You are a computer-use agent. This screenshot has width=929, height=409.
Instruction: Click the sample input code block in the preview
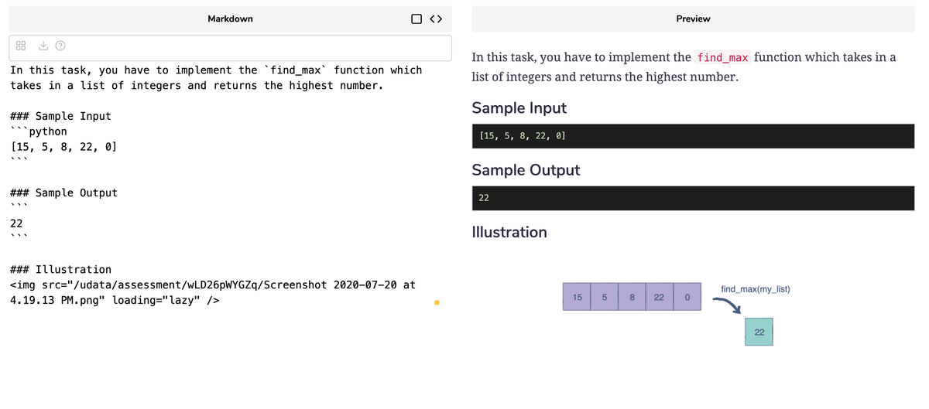coord(693,136)
